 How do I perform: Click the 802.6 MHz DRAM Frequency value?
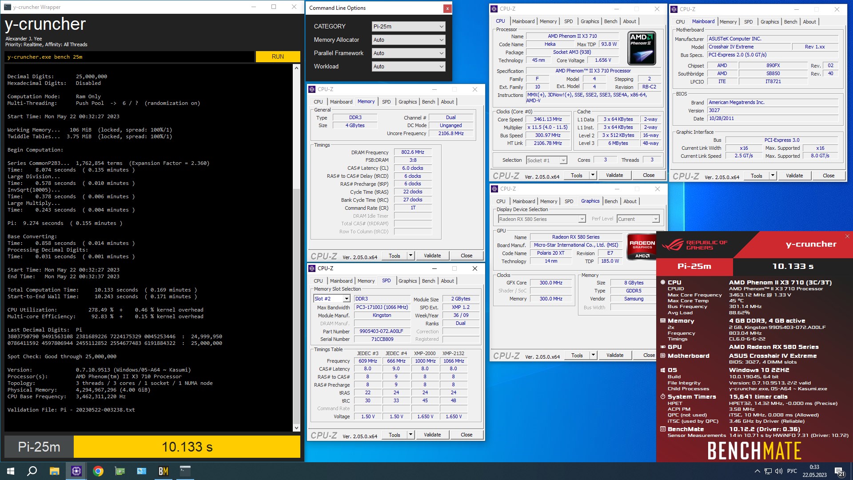click(413, 152)
